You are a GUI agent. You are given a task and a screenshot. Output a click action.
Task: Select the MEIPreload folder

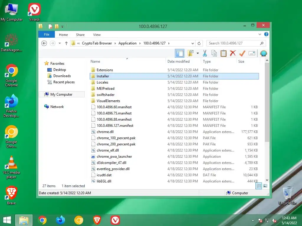tap(106, 88)
